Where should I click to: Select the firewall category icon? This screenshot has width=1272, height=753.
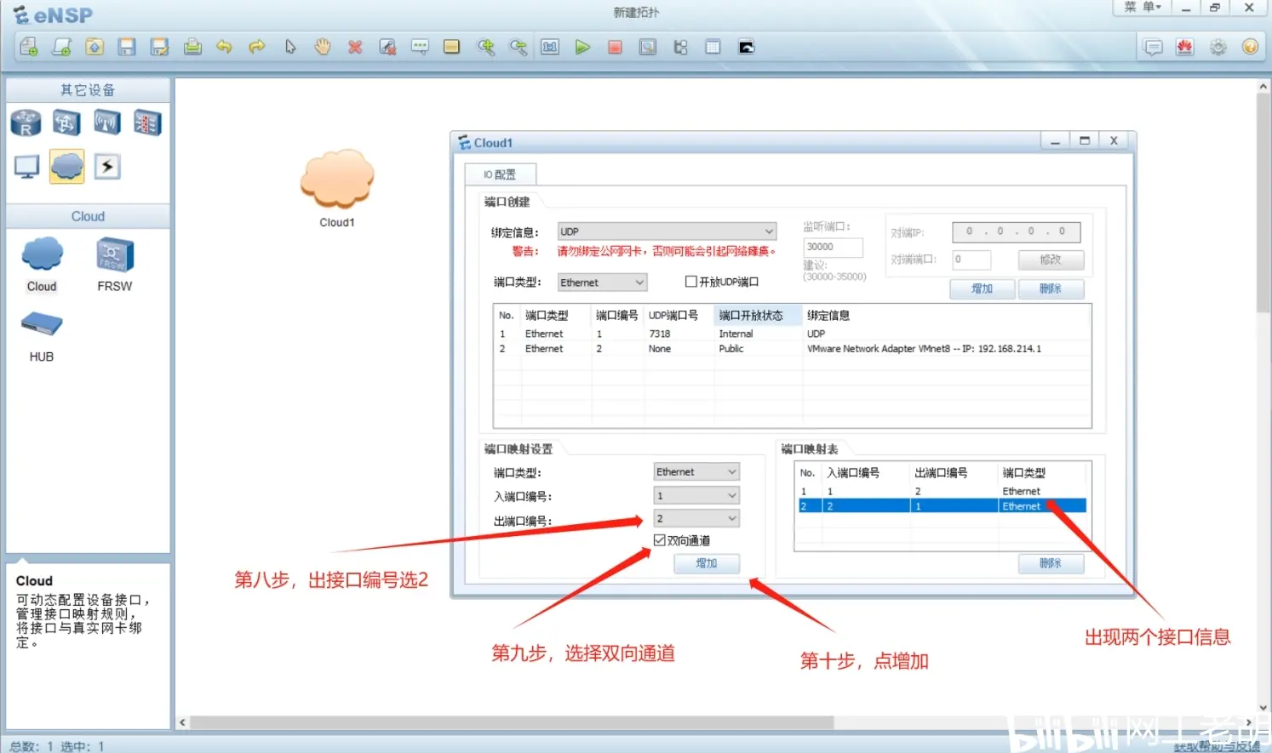click(147, 123)
